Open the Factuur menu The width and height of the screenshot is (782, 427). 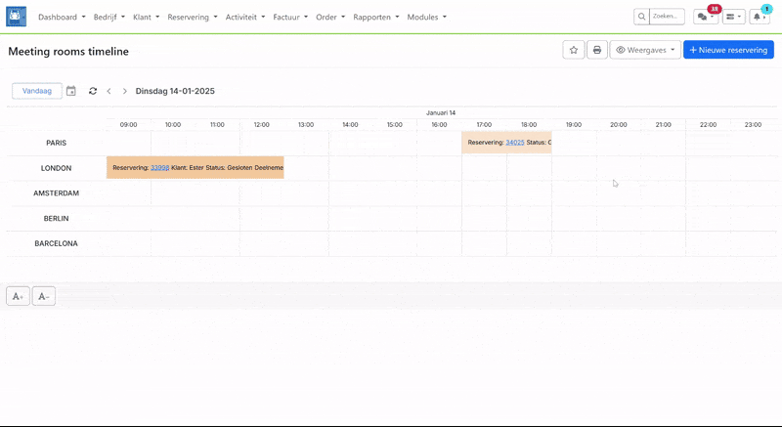[290, 18]
